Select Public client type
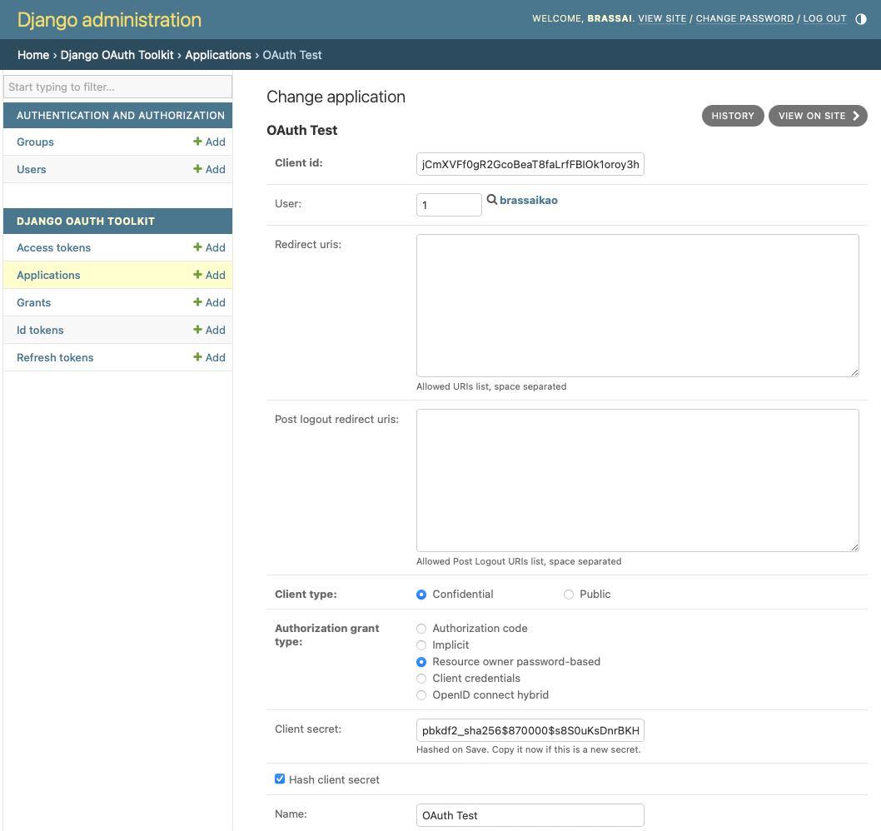 [569, 595]
